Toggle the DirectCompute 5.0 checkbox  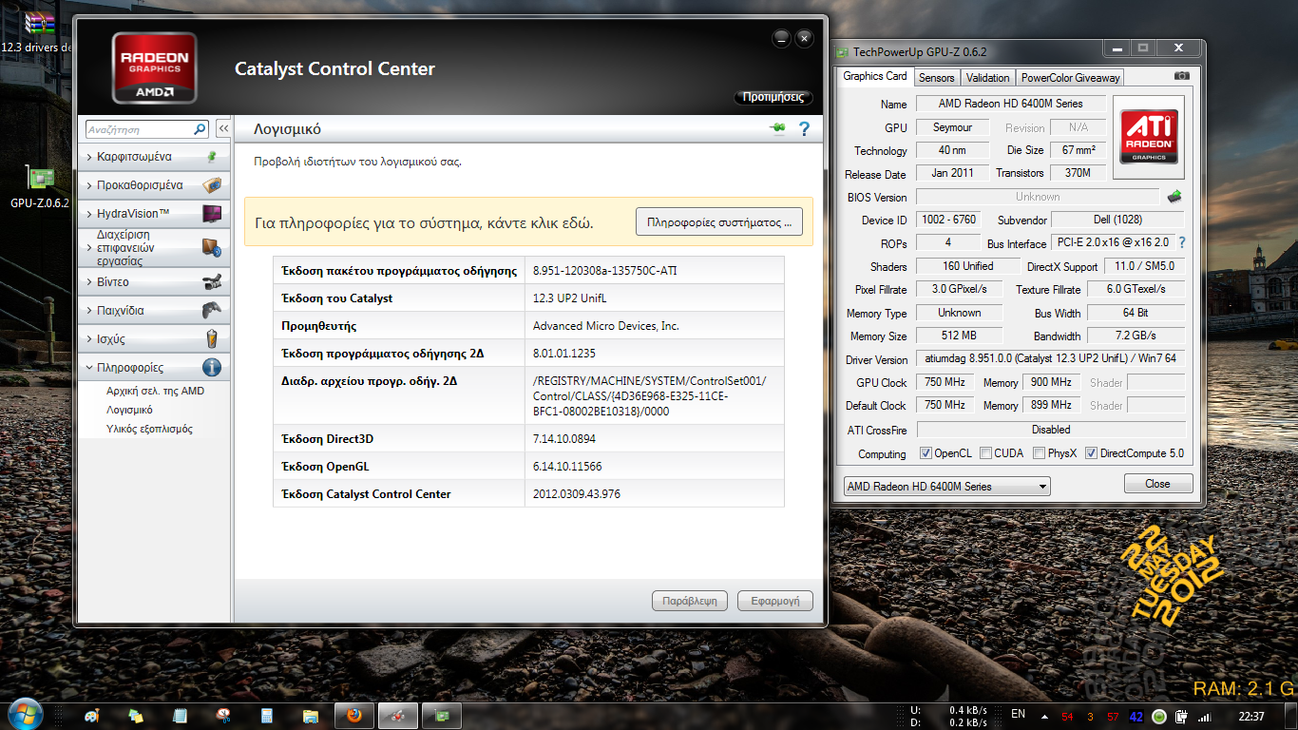1091,453
